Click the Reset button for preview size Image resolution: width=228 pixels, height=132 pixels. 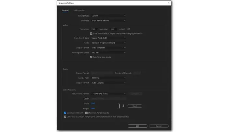click(x=135, y=106)
